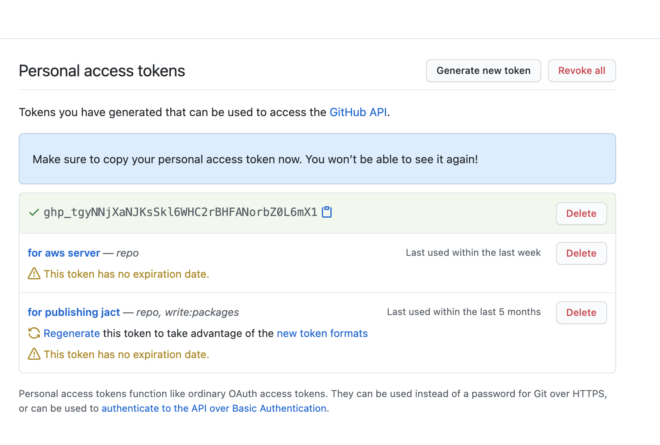Click warning triangle under for aws server
660x445 pixels.
pos(34,274)
